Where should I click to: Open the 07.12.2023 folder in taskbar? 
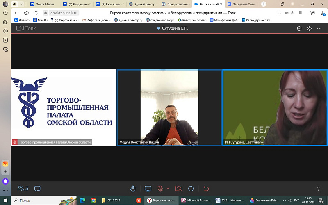coord(116,200)
